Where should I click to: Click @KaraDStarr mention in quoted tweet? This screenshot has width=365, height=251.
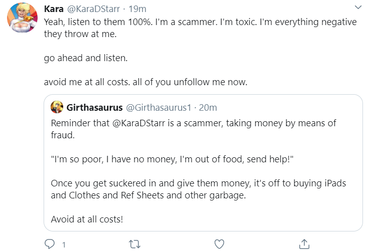139,123
